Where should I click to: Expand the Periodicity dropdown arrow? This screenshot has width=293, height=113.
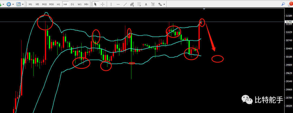[x=13, y=4]
